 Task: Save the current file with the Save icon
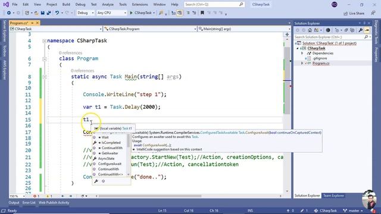[42, 13]
